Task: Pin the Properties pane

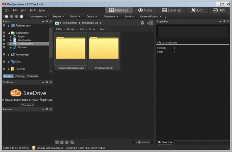Action: click(x=224, y=21)
